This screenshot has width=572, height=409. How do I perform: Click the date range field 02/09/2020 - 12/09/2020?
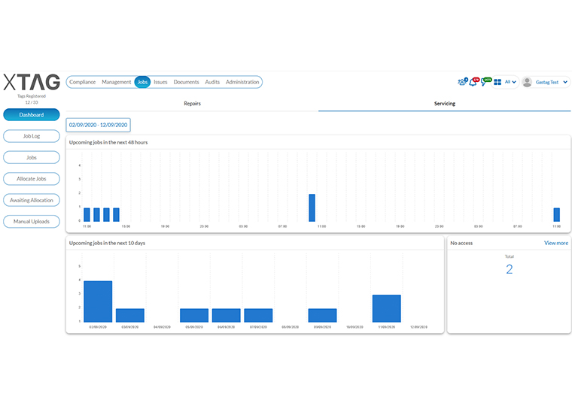click(98, 125)
